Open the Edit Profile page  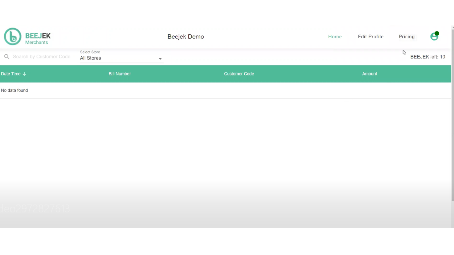[371, 37]
